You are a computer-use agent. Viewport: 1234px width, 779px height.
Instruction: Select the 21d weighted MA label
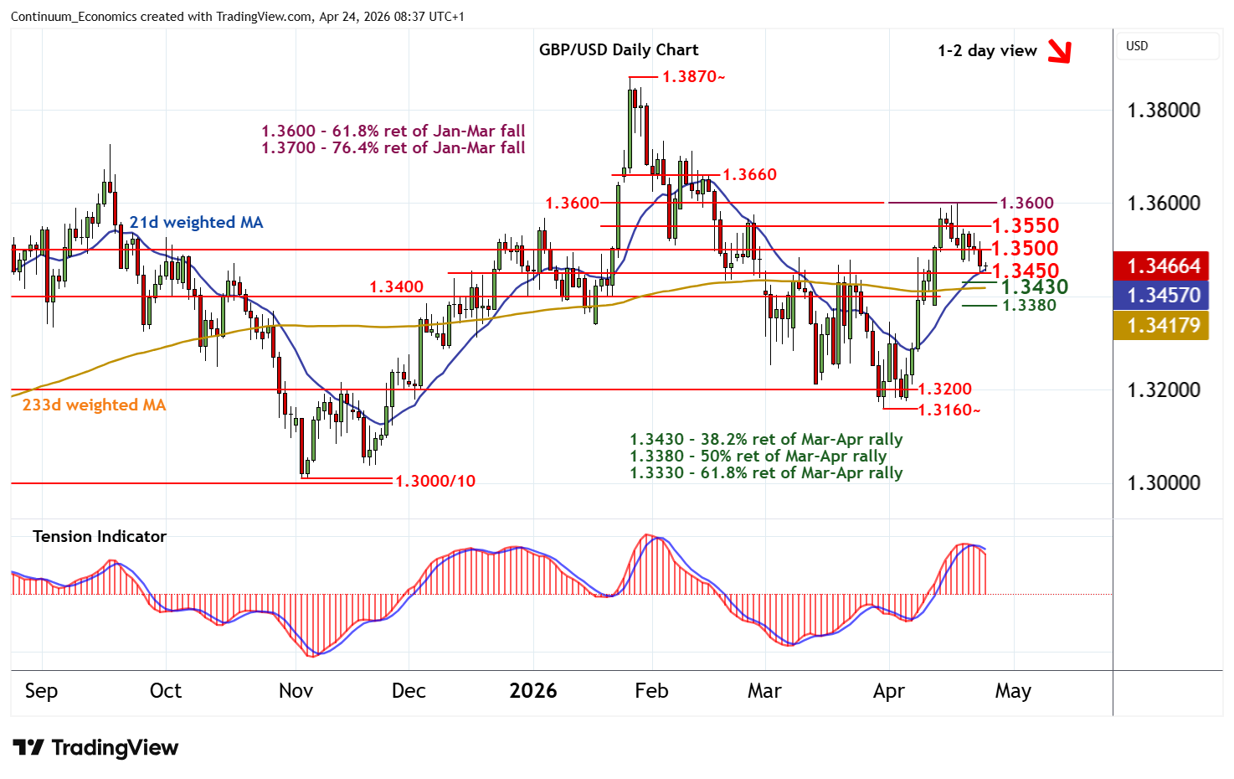[x=196, y=222]
